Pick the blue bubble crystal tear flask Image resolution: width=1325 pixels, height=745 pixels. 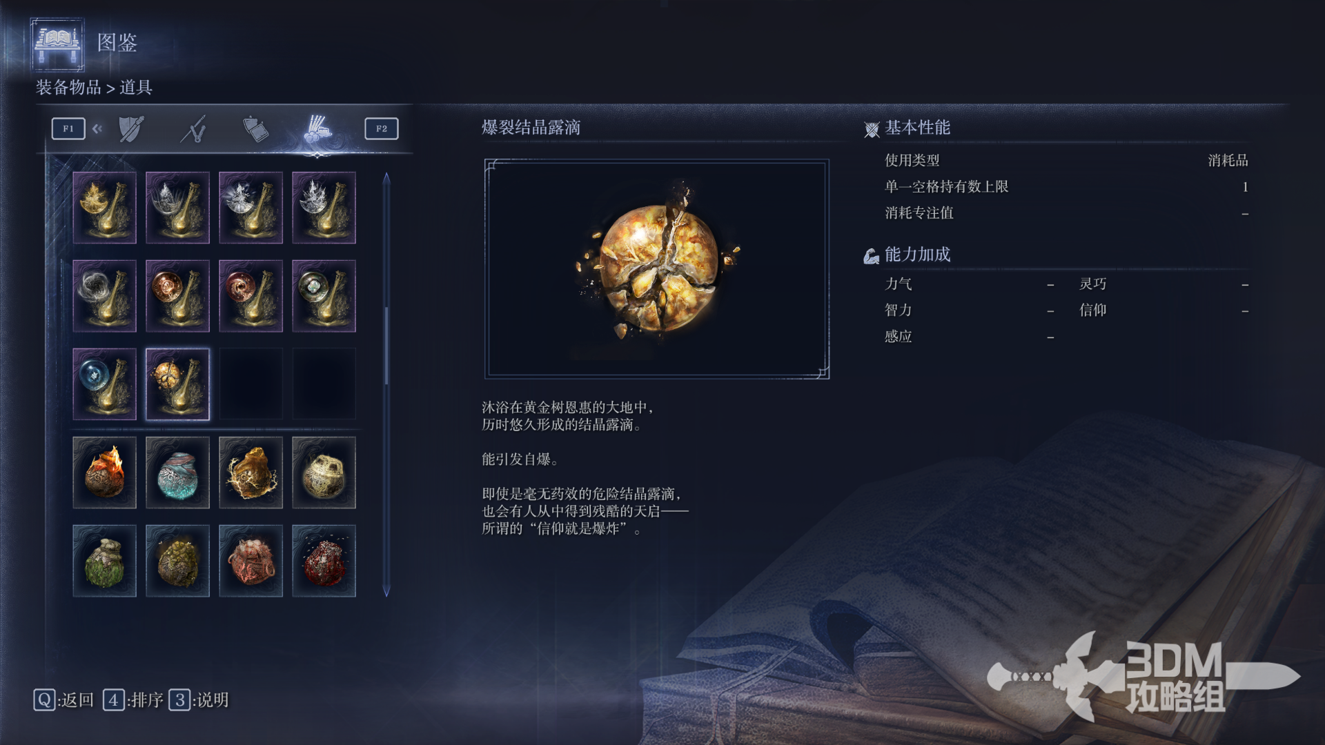(104, 384)
